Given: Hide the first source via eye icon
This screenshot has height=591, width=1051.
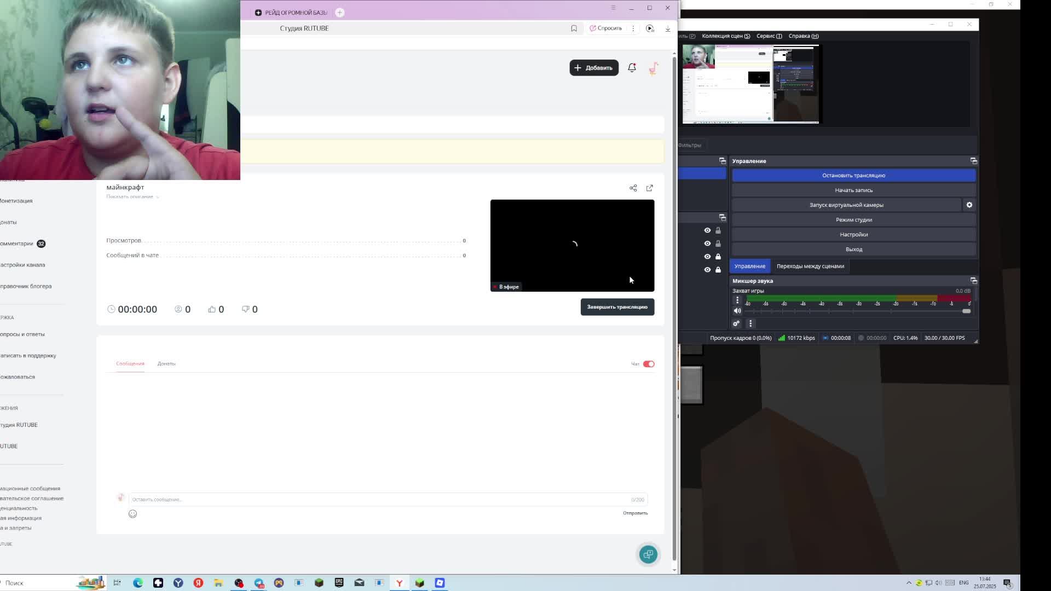Looking at the screenshot, I should [x=707, y=230].
